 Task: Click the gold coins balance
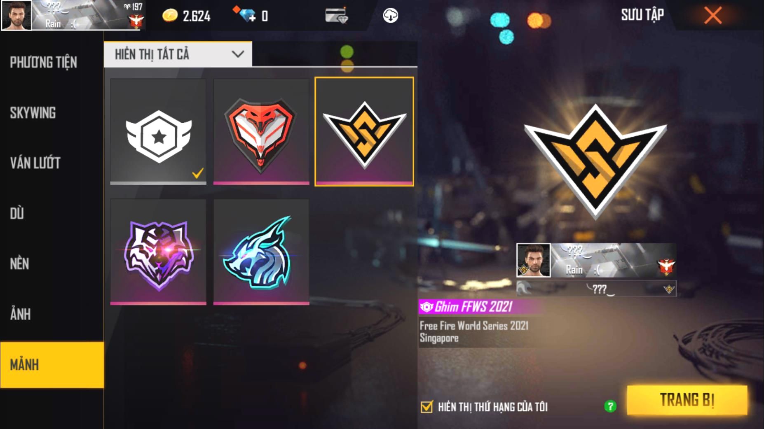(186, 16)
